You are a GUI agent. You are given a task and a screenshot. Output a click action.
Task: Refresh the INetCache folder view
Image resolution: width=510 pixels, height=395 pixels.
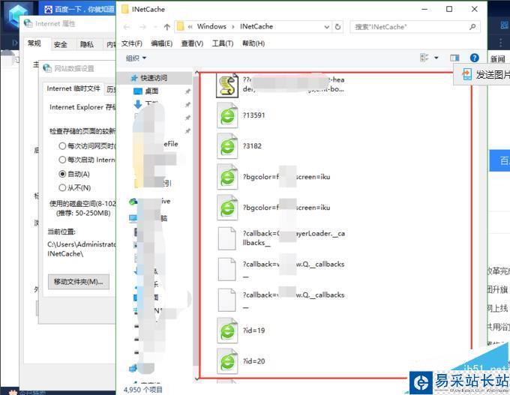338,27
